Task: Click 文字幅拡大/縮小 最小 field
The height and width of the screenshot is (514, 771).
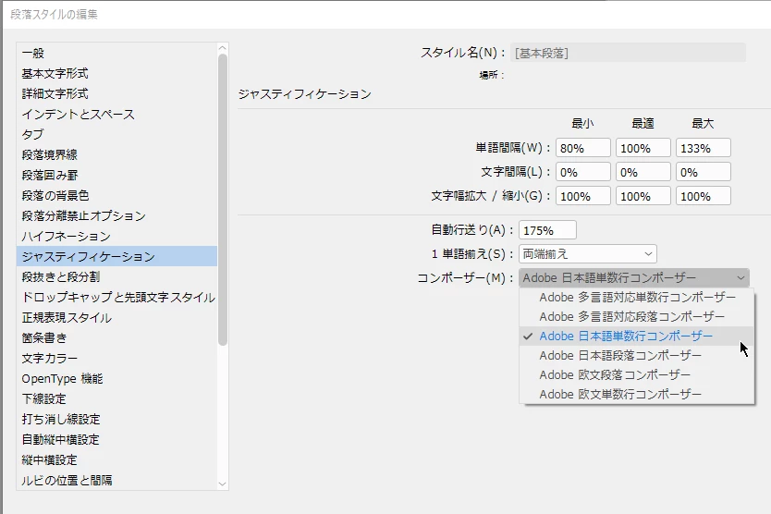Action: (583, 196)
